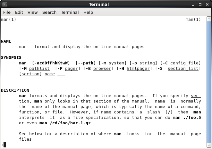
Task: Maximize the Terminal window
Action: point(200,4)
